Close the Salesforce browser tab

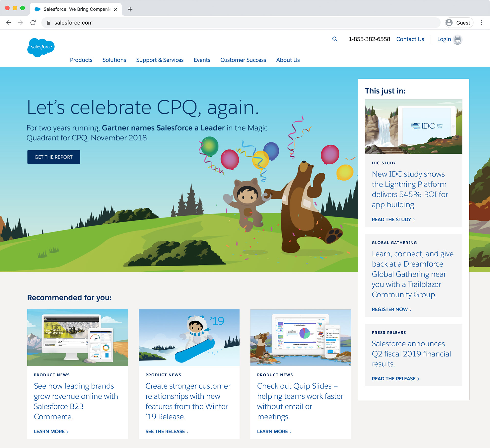116,9
